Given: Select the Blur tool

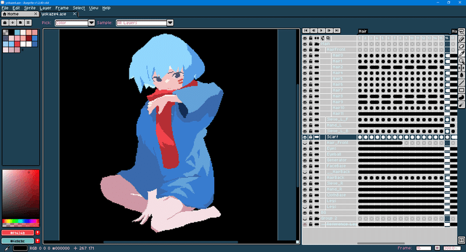Looking at the screenshot, I should pyautogui.click(x=461, y=105).
